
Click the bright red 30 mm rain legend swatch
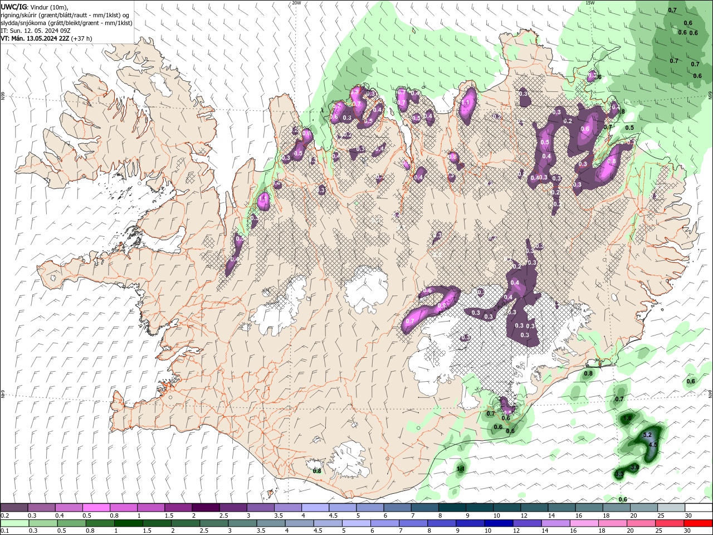698,523
